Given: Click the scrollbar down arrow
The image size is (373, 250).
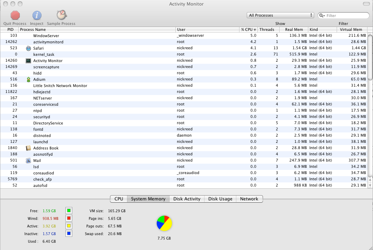Looking at the screenshot, I should pyautogui.click(x=370, y=185).
